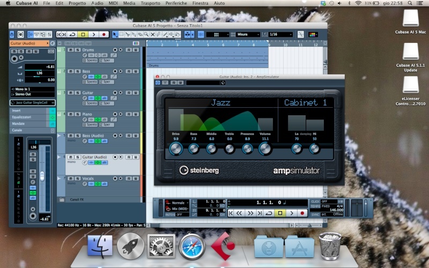Open the Guitar (Audio) inspector track name menu
The image size is (429, 268).
point(29,43)
